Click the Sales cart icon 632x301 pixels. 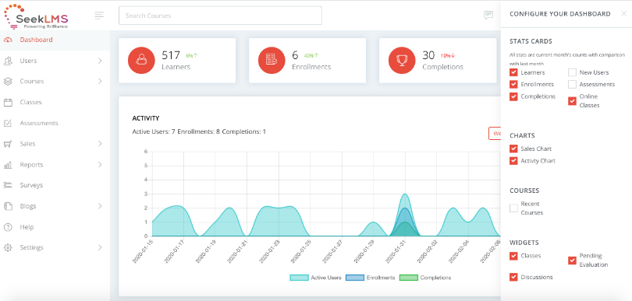[x=8, y=144]
